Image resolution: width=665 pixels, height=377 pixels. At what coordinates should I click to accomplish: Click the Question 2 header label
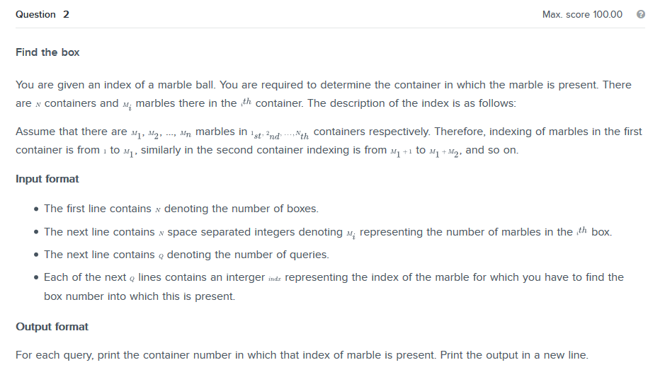tap(42, 14)
